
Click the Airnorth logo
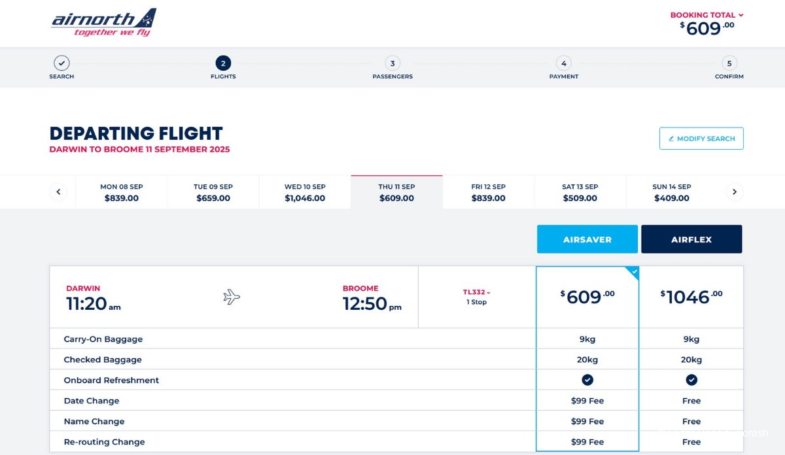click(x=104, y=23)
